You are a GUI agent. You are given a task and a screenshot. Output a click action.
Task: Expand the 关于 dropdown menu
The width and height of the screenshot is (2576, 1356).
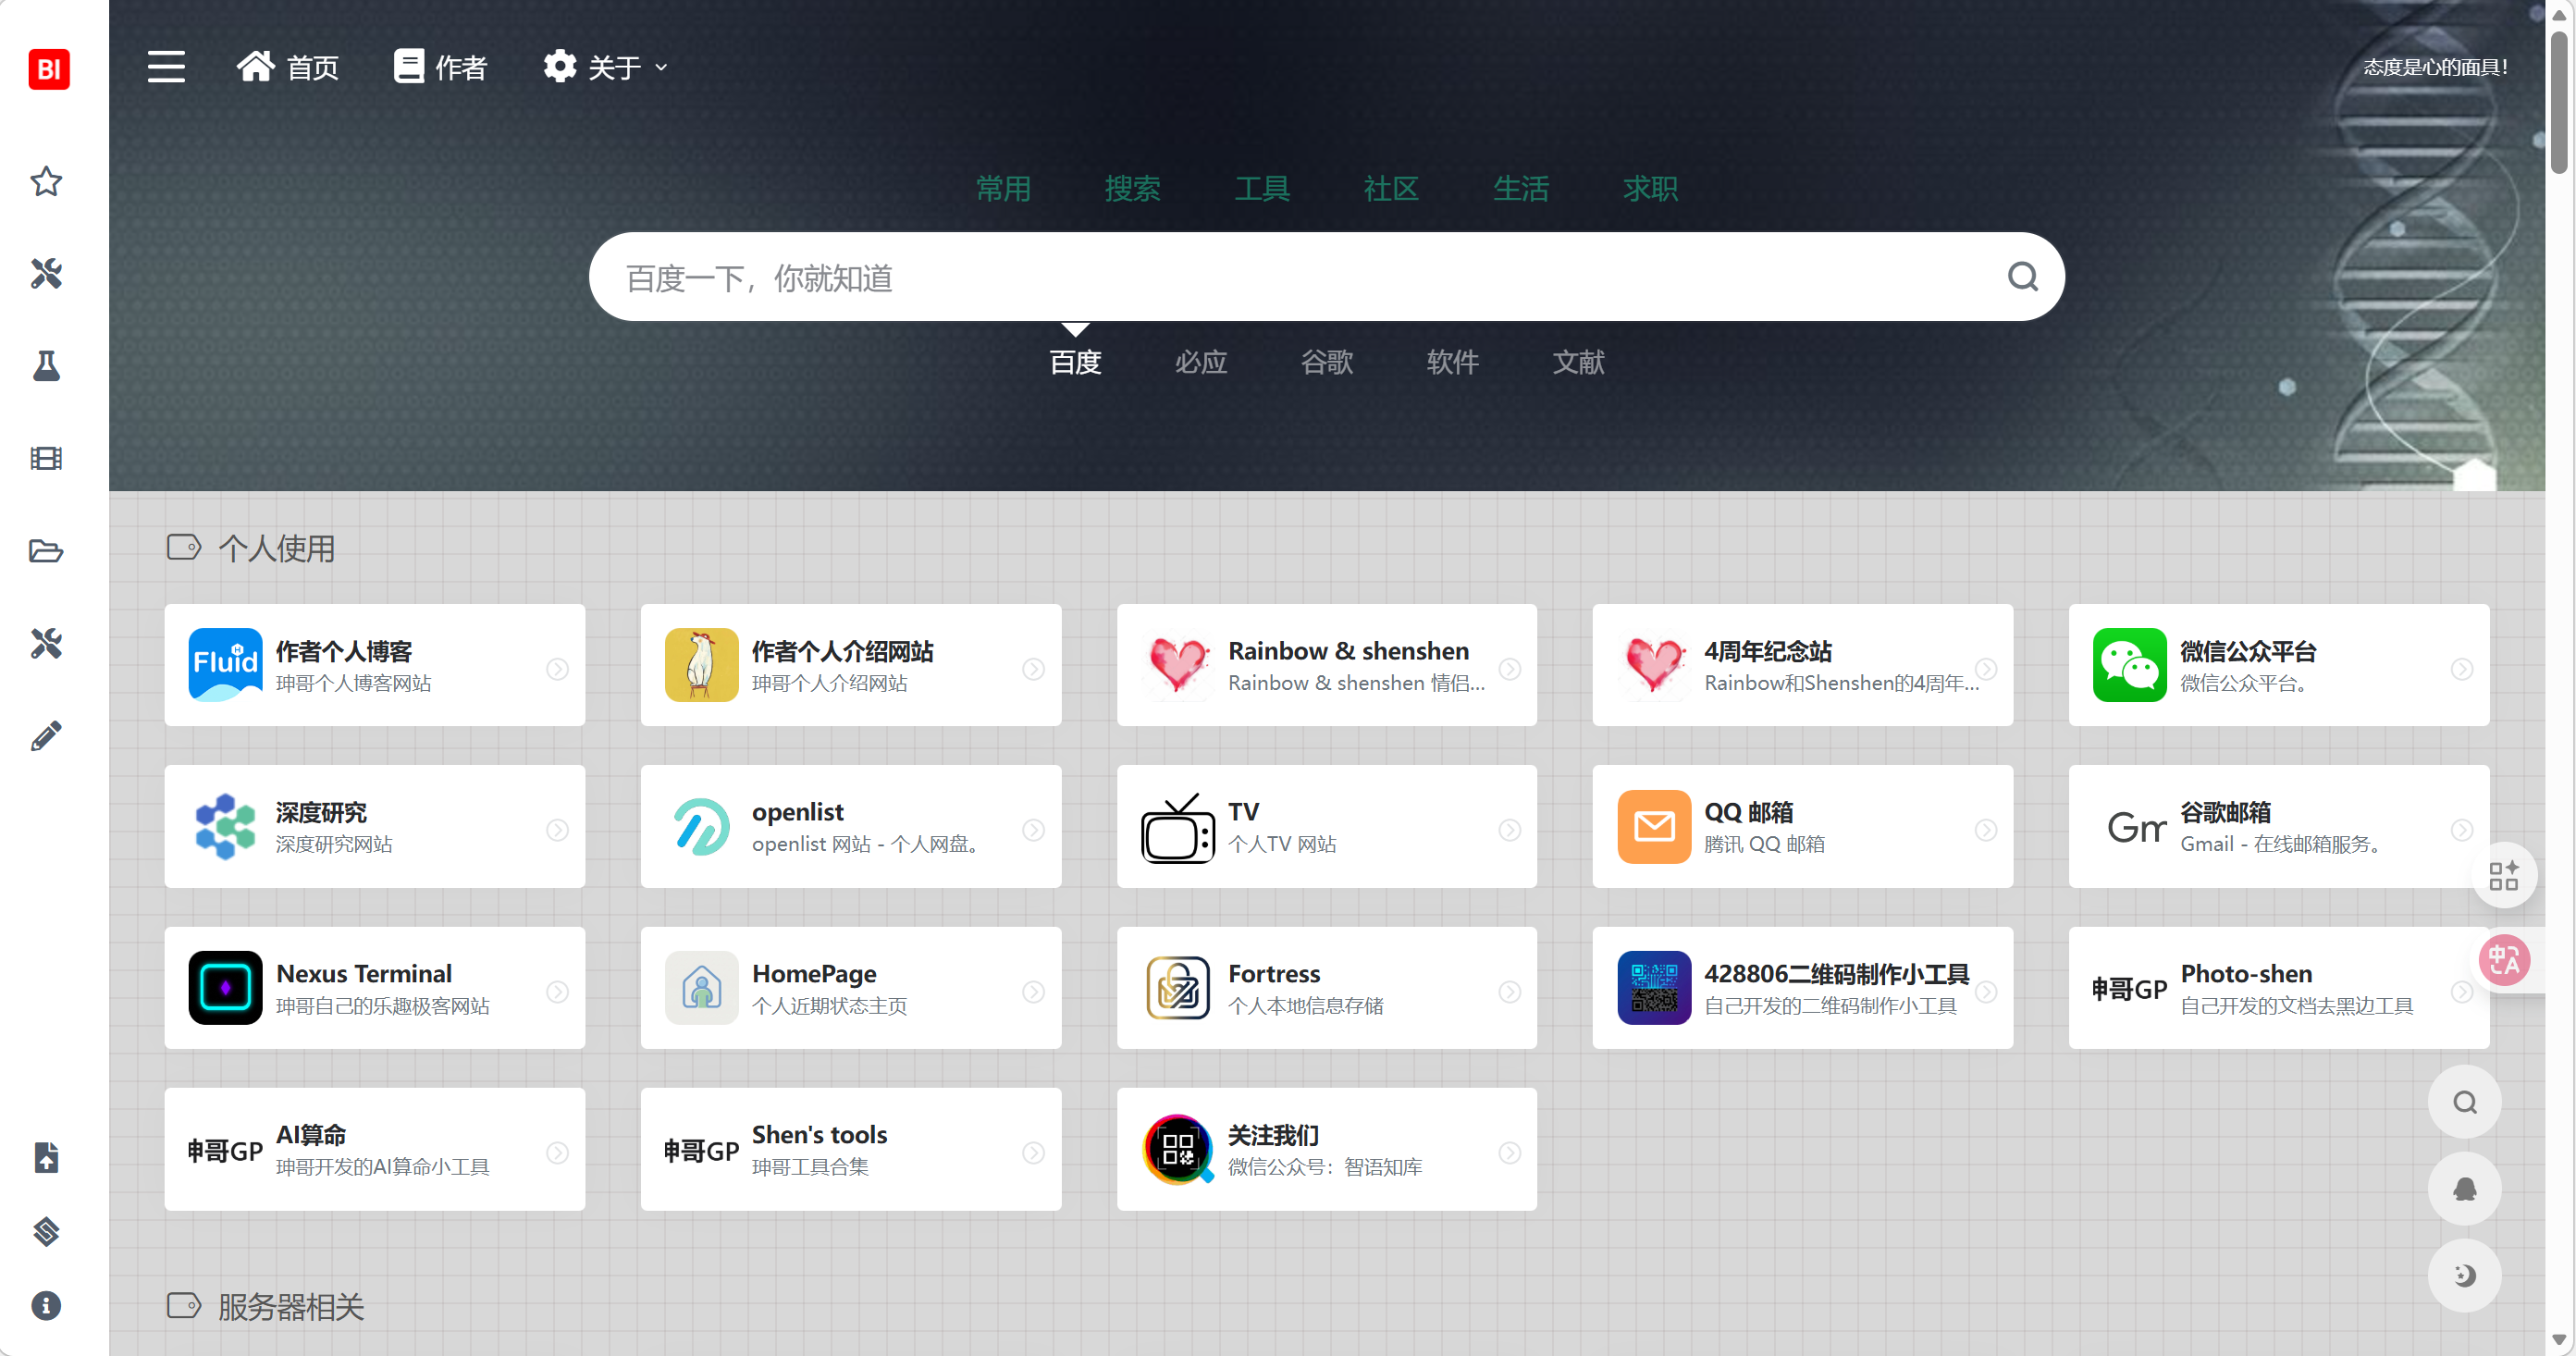point(605,67)
